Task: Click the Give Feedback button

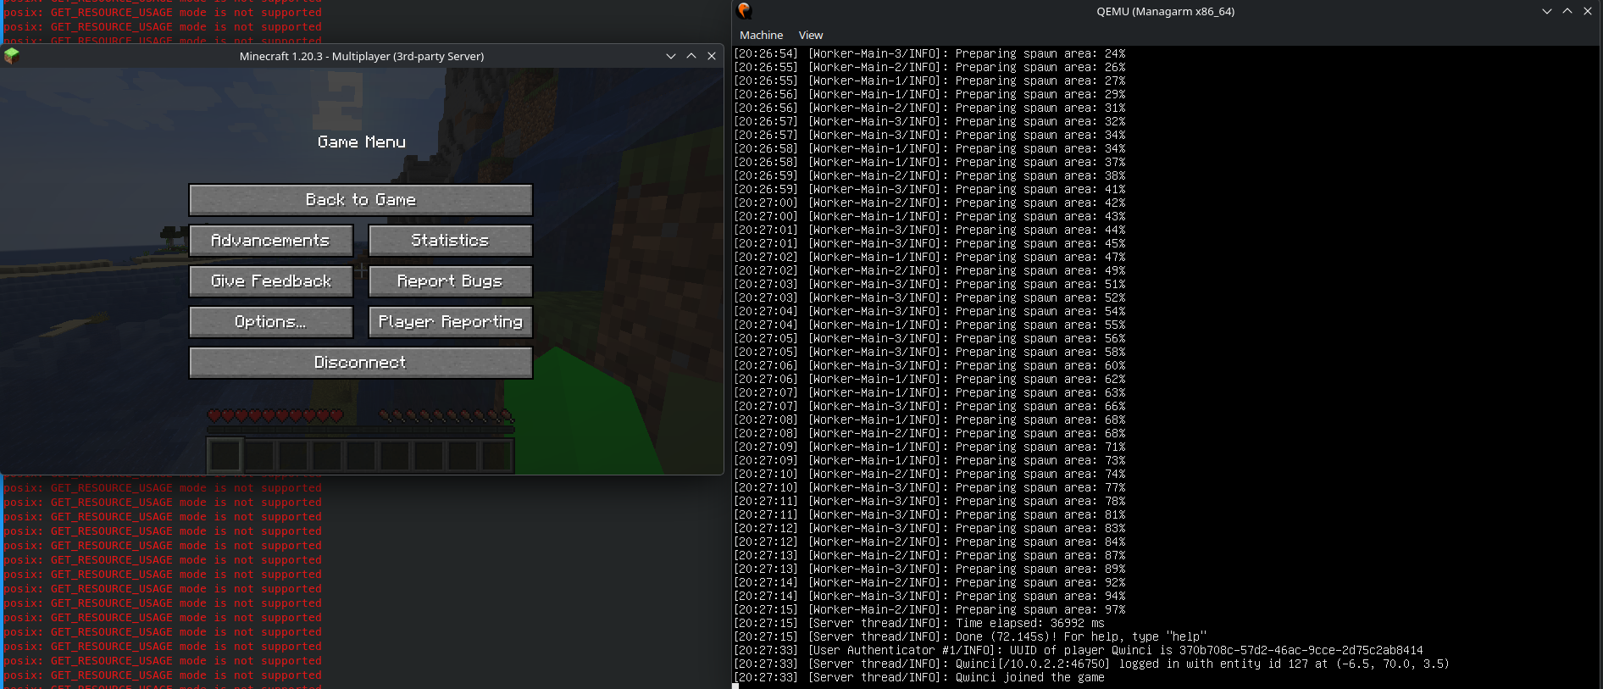Action: (x=271, y=281)
